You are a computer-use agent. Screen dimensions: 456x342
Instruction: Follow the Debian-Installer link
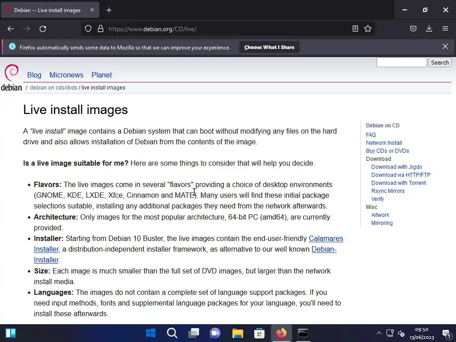324,249
